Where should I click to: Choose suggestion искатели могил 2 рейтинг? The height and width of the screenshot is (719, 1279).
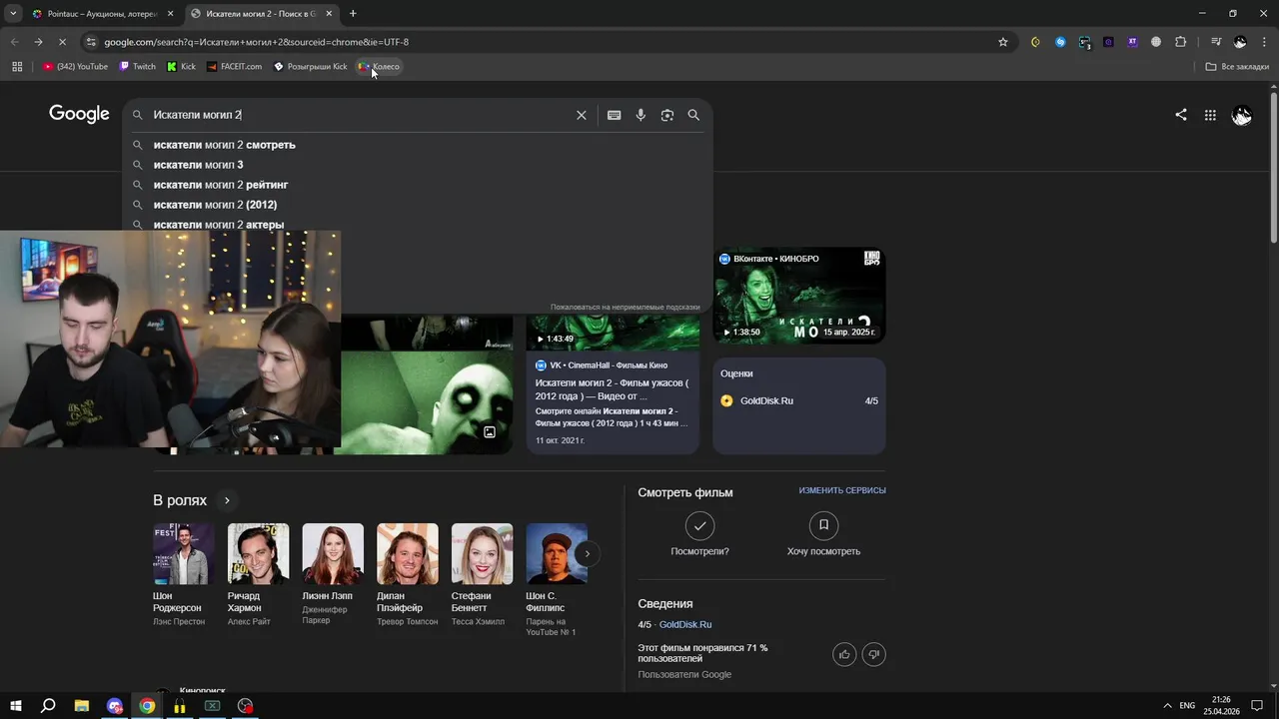click(x=418, y=185)
